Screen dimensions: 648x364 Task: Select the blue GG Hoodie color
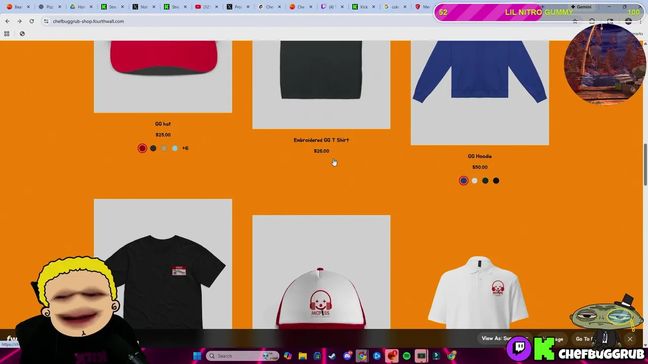464,180
